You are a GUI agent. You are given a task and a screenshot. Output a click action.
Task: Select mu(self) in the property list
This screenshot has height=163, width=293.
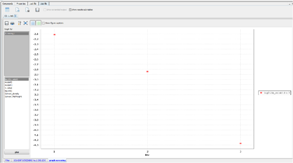pyautogui.click(x=9, y=82)
